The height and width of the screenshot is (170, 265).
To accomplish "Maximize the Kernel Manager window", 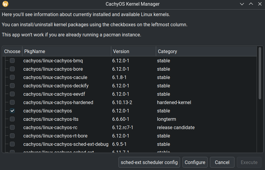I will [x=251, y=4].
